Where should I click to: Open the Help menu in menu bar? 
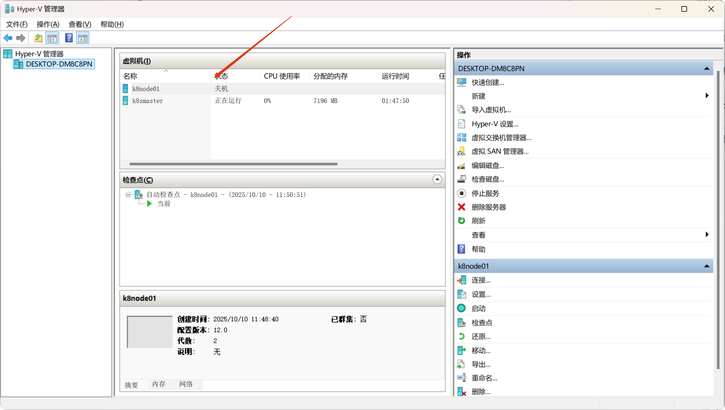click(112, 24)
